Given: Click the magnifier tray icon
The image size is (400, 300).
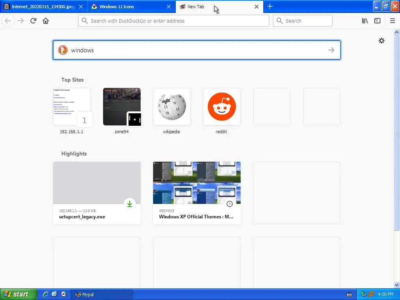Looking at the screenshot, I should pos(371,295).
